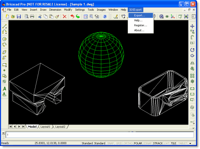Toggle POLAR mode in status bar
This screenshot has height=149, width=200.
point(138,143)
